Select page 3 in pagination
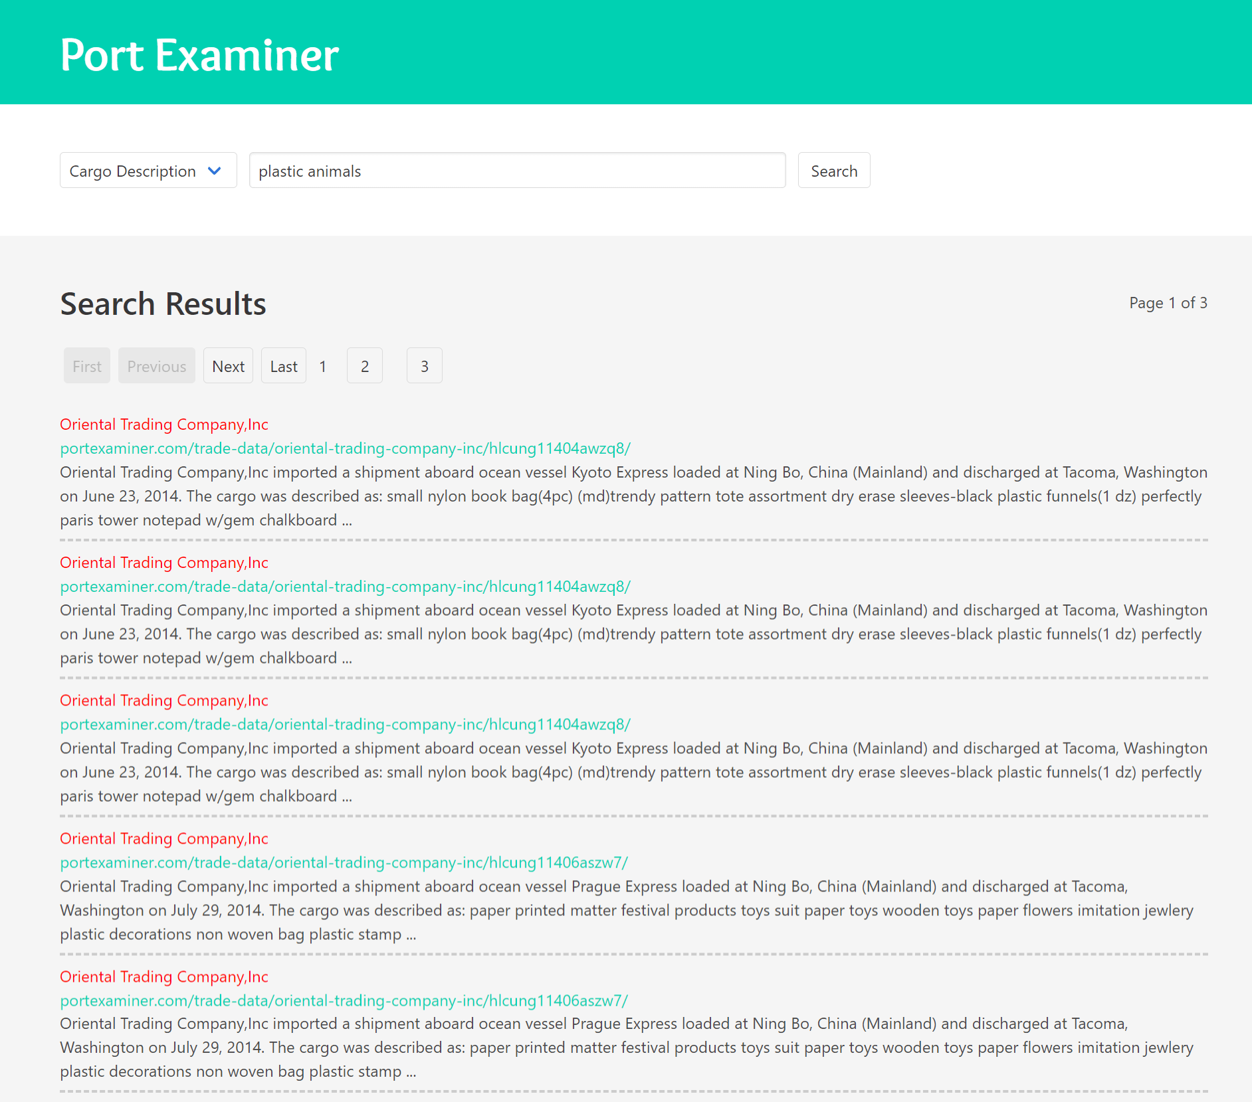 click(x=425, y=366)
